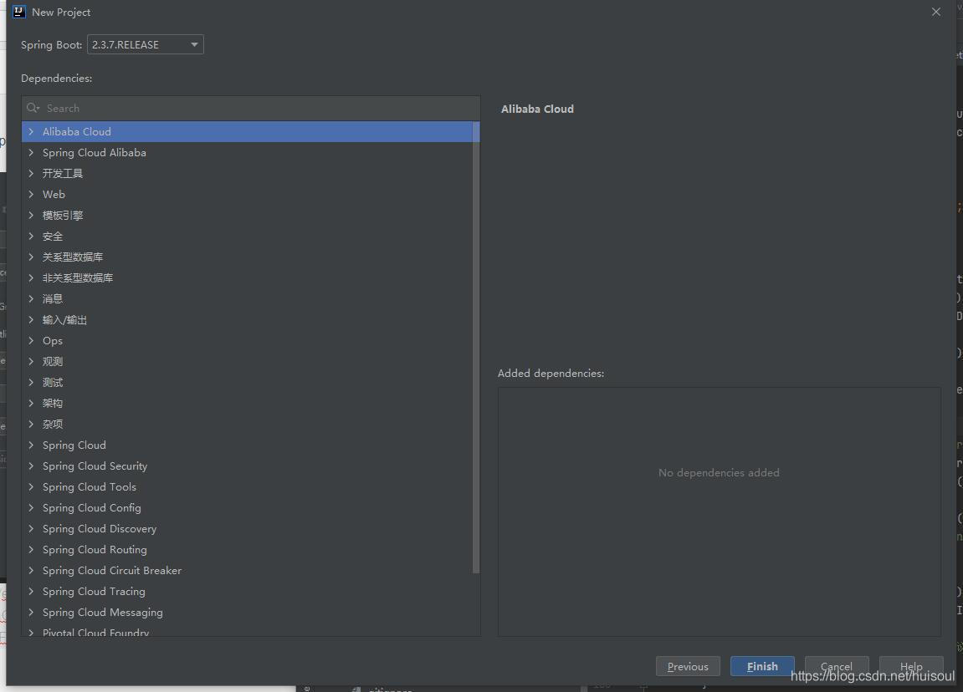Expand the Spring Cloud Alibaba chevron
This screenshot has height=692, width=963.
point(31,153)
